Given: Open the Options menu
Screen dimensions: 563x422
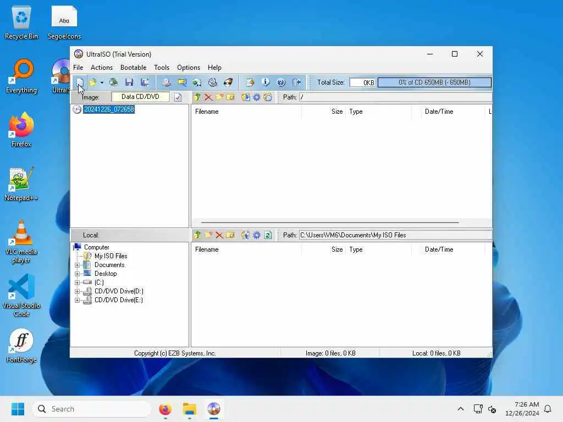Looking at the screenshot, I should tap(189, 68).
